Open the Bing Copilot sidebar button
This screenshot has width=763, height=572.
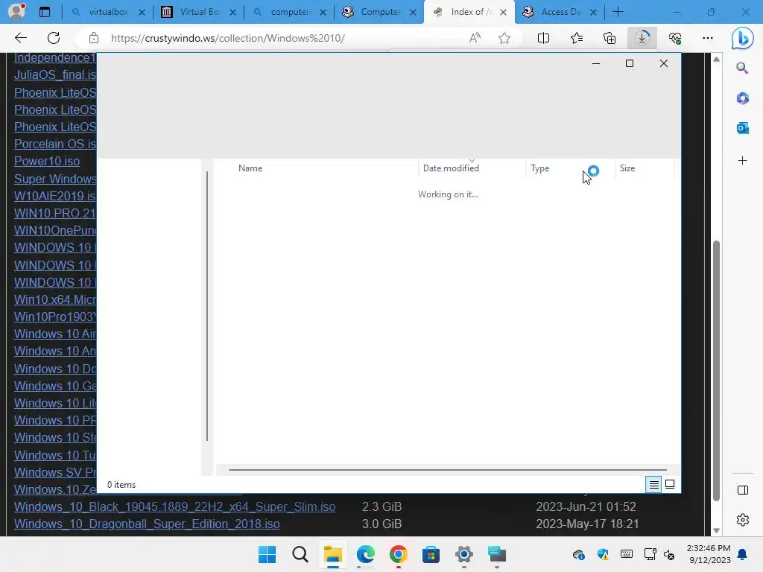pyautogui.click(x=743, y=39)
